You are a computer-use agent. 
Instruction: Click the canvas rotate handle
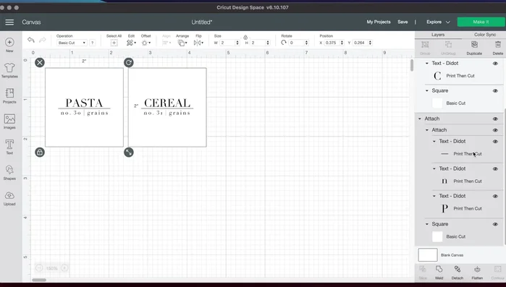[129, 62]
